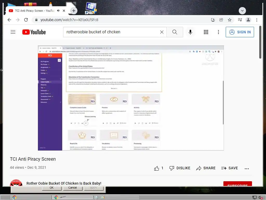Open the Chrome three-dot menu
Image resolution: width=266 pixels, height=200 pixels.
click(x=257, y=20)
